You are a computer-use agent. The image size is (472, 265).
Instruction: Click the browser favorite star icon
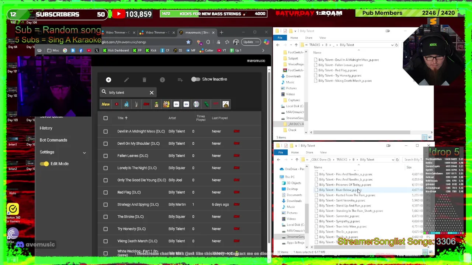click(188, 42)
